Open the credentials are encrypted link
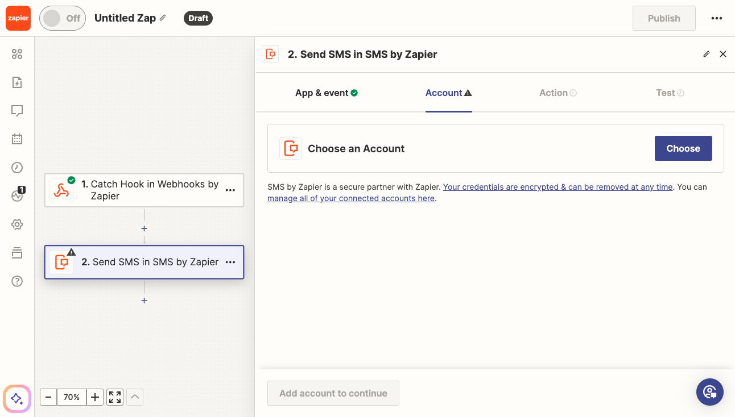This screenshot has width=735, height=417. point(558,187)
